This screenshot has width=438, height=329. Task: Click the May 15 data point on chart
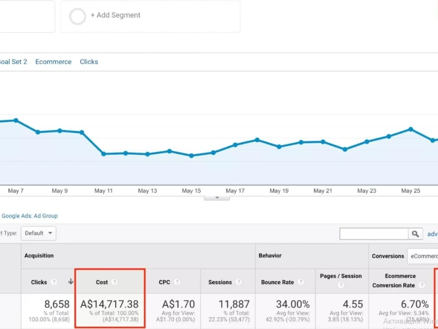pos(191,156)
